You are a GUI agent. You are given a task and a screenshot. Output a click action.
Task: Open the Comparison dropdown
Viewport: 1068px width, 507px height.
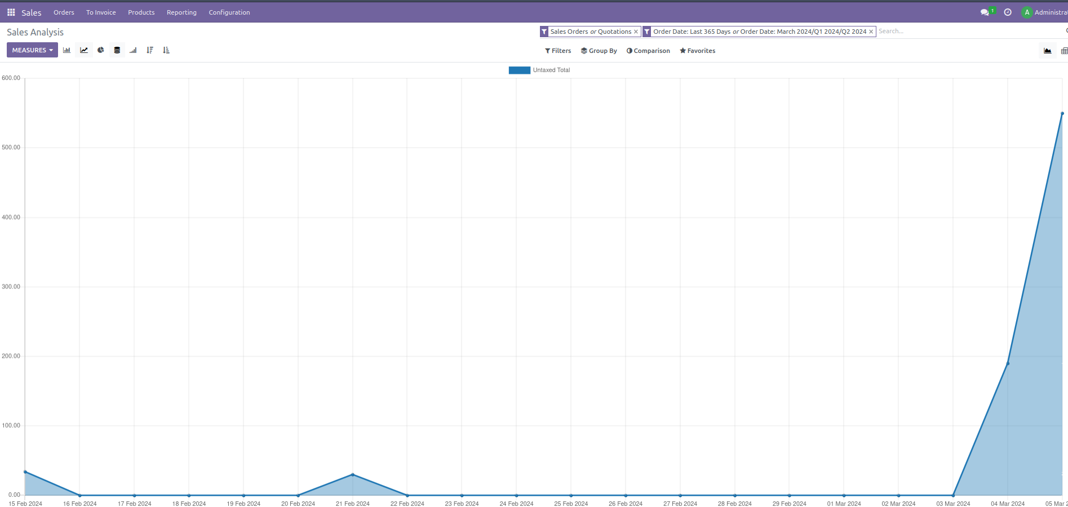coord(648,51)
